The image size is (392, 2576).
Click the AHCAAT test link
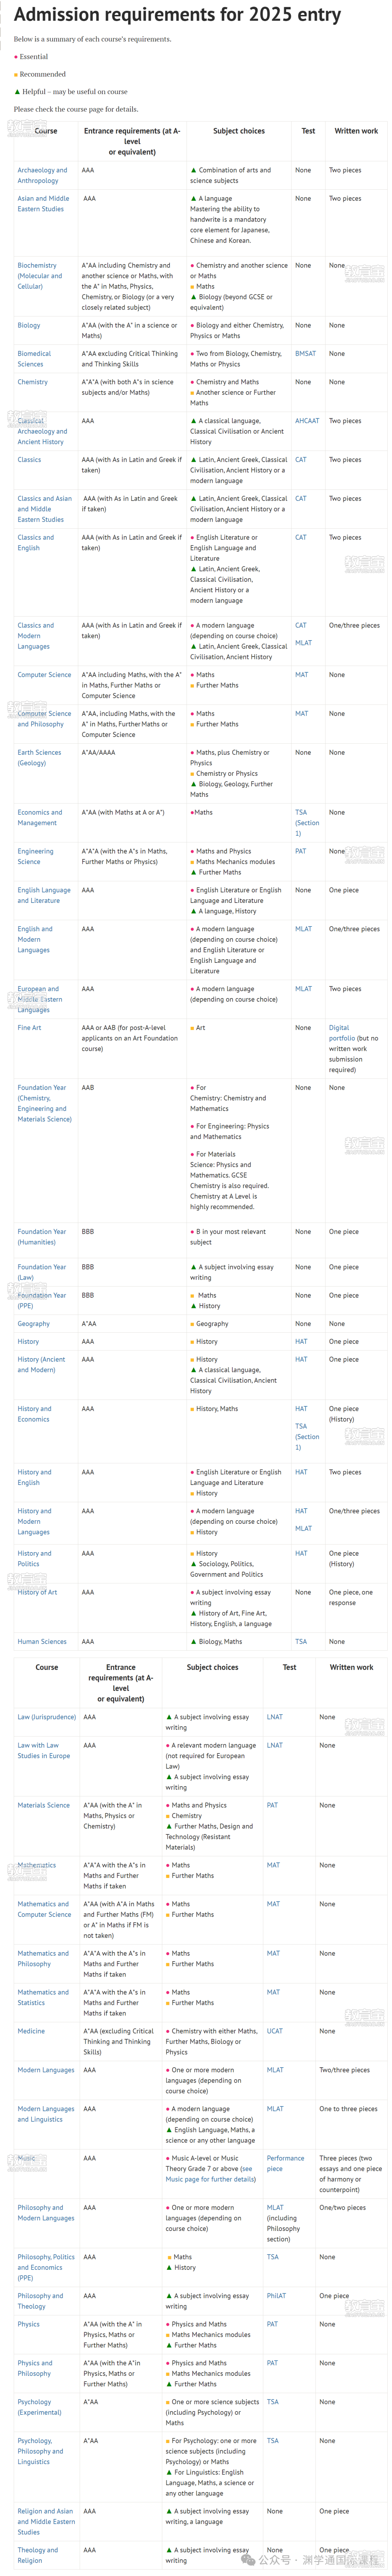click(307, 421)
